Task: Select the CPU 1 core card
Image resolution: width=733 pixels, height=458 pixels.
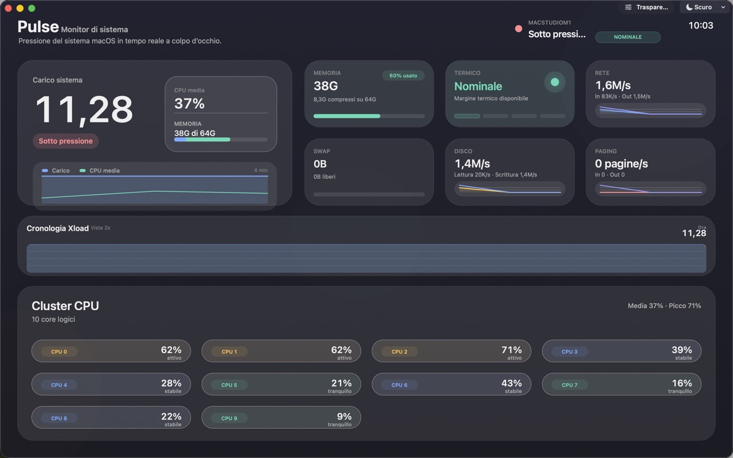Action: click(281, 351)
